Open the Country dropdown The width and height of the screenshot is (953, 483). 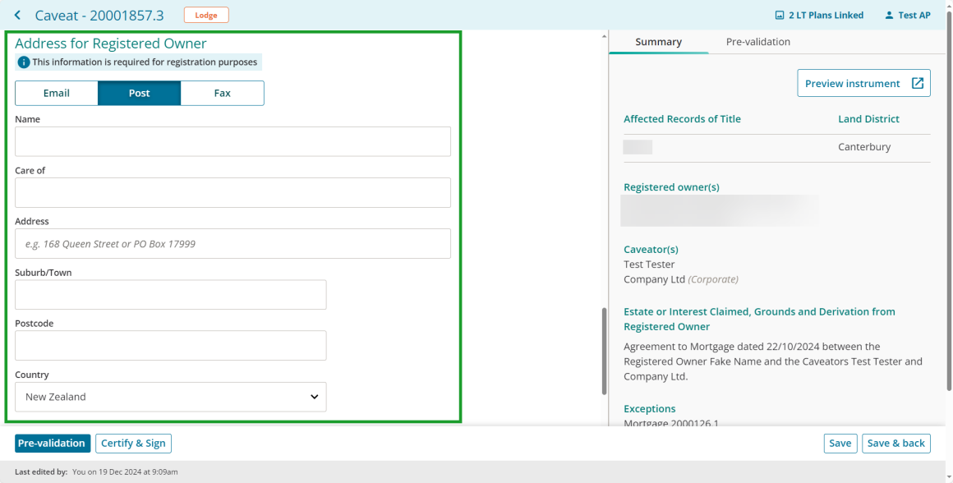171,397
